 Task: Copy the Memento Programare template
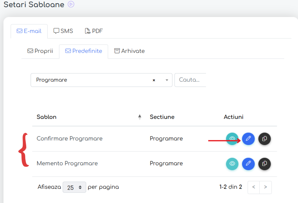click(x=264, y=164)
